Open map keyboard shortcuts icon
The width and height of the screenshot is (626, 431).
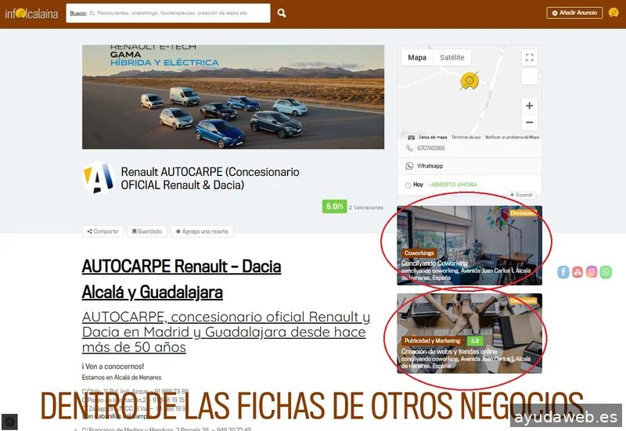point(412,138)
